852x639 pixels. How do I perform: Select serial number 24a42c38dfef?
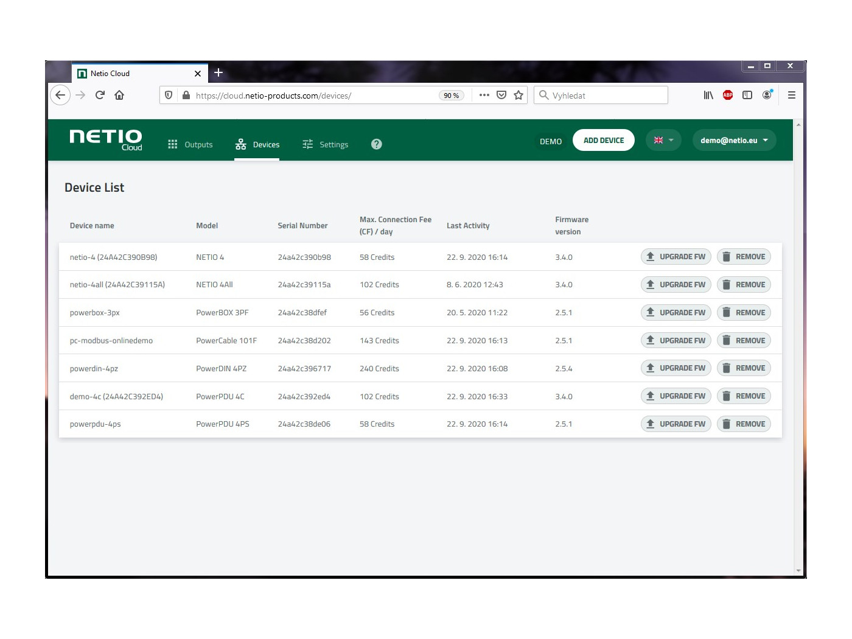(x=302, y=313)
